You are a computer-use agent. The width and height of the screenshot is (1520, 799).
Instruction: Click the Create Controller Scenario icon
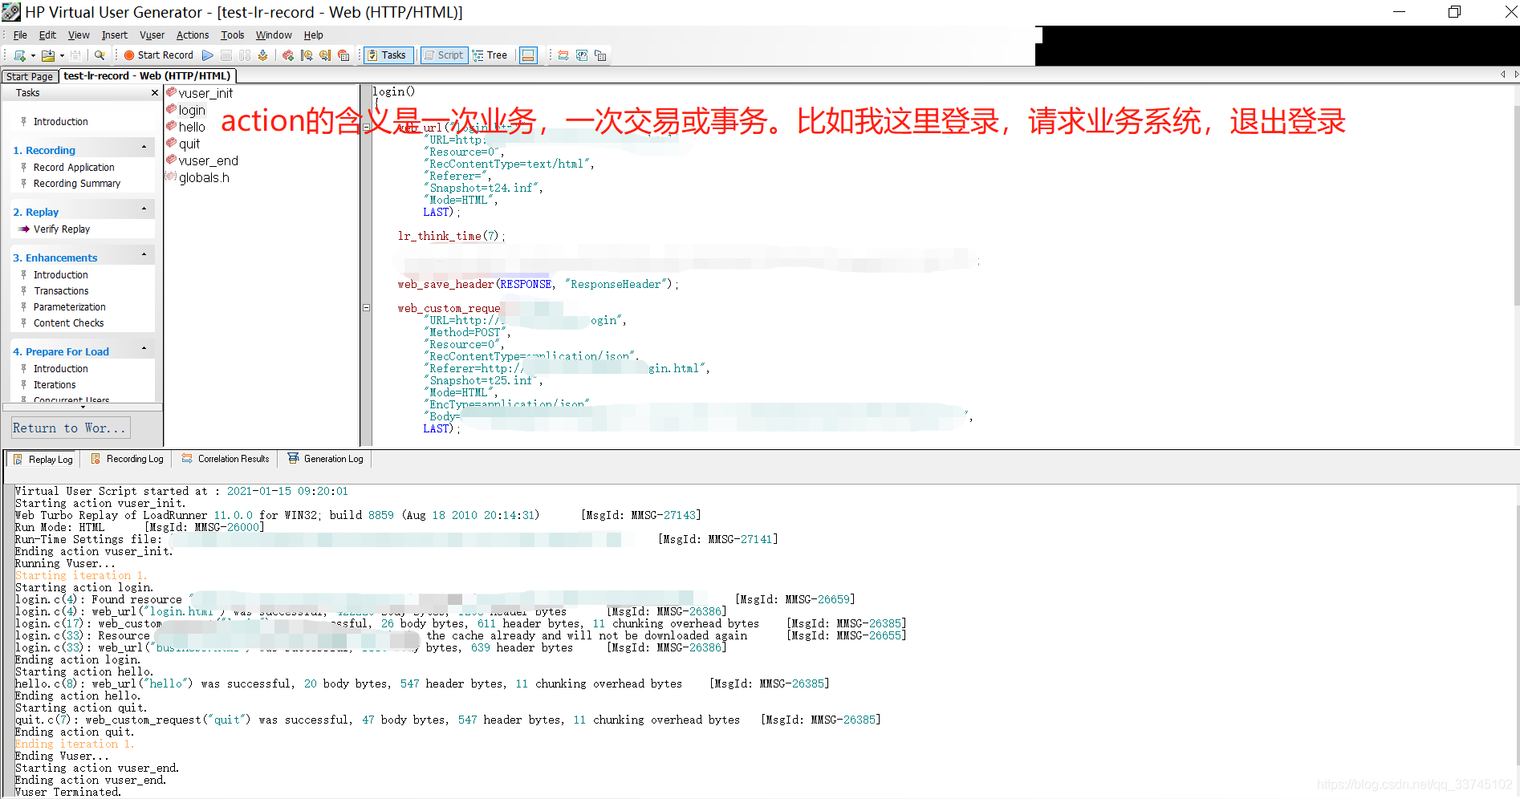(288, 55)
